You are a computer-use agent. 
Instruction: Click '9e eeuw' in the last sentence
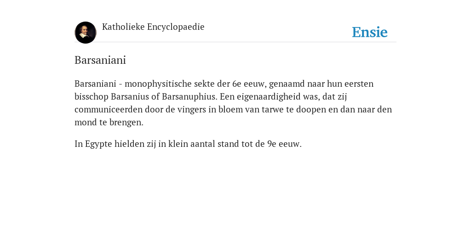click(x=284, y=144)
